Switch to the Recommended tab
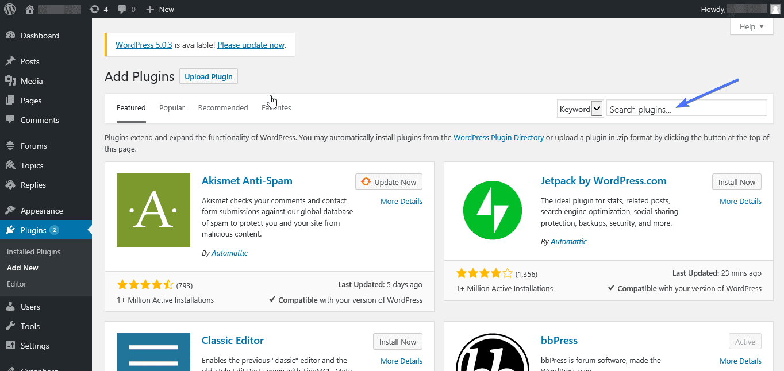 tap(223, 108)
